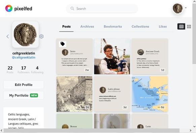Click the Edit Profile button
The height and width of the screenshot is (133, 196).
[x=24, y=85]
